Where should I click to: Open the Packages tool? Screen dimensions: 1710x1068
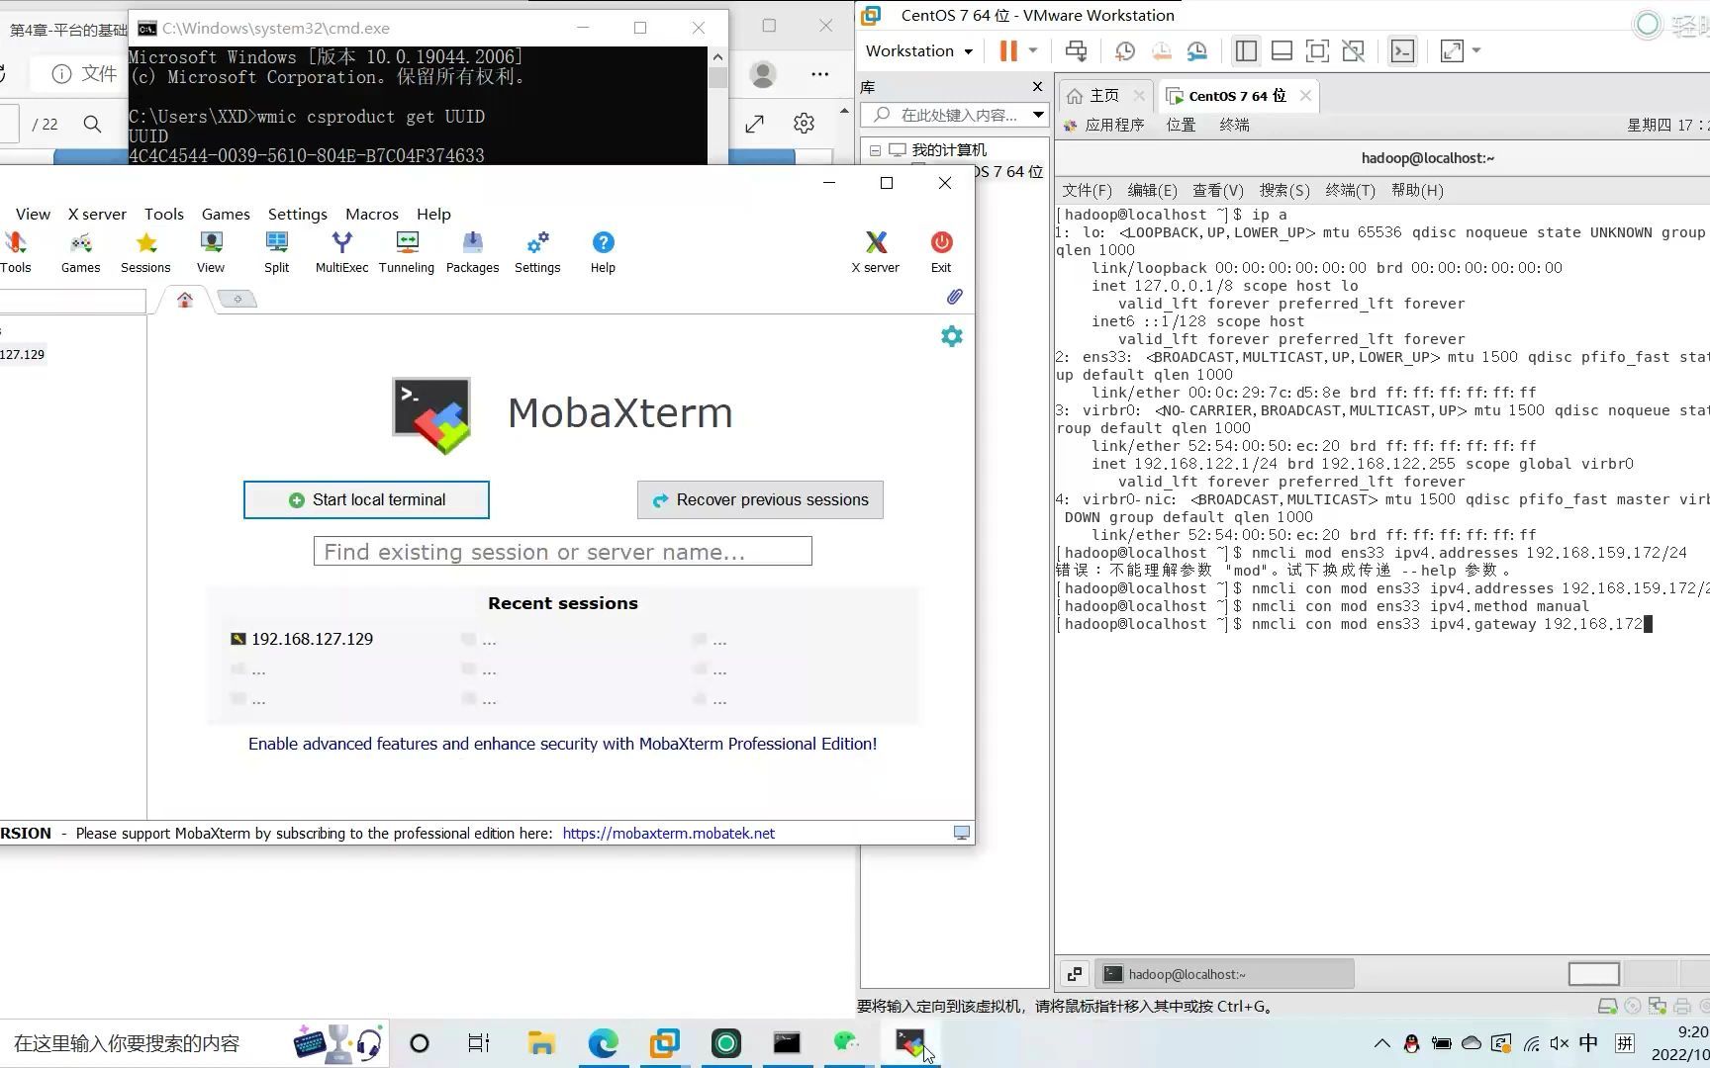click(472, 252)
